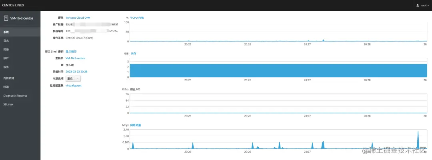Click the tallest network traffic spike
Screen dimensions: 432x160
pos(418,140)
